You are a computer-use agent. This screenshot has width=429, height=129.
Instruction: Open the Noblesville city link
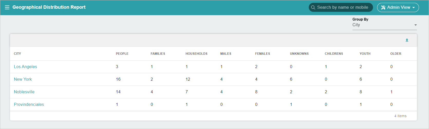(x=24, y=92)
